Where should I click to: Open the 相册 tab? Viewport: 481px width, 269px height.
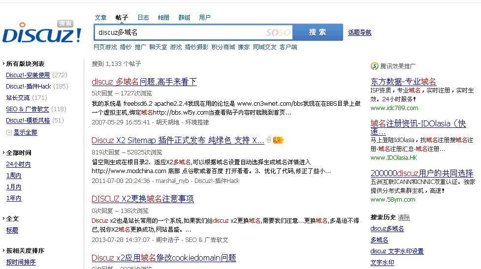(x=163, y=18)
